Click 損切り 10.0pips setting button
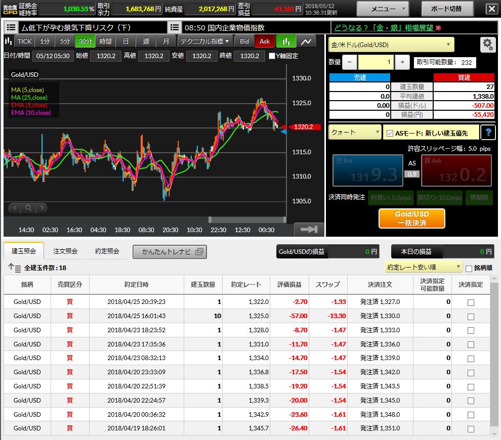Screen dimensions: 501x440 (439, 198)
